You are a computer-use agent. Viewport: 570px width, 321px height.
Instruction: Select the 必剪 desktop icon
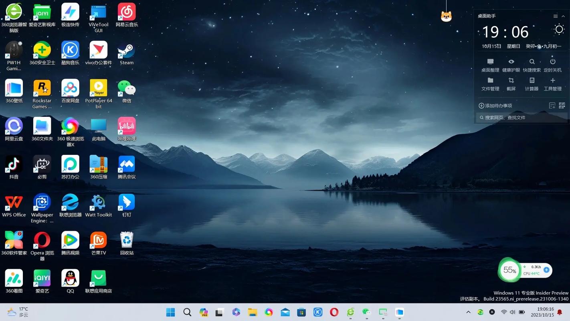coord(42,168)
